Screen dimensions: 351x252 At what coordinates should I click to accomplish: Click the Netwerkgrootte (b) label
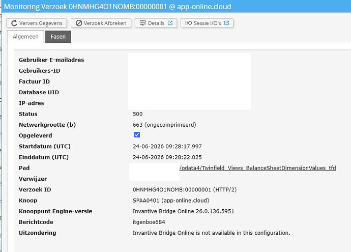tap(47, 125)
